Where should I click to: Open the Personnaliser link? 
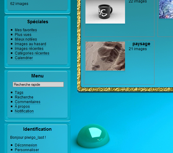pos(27,150)
